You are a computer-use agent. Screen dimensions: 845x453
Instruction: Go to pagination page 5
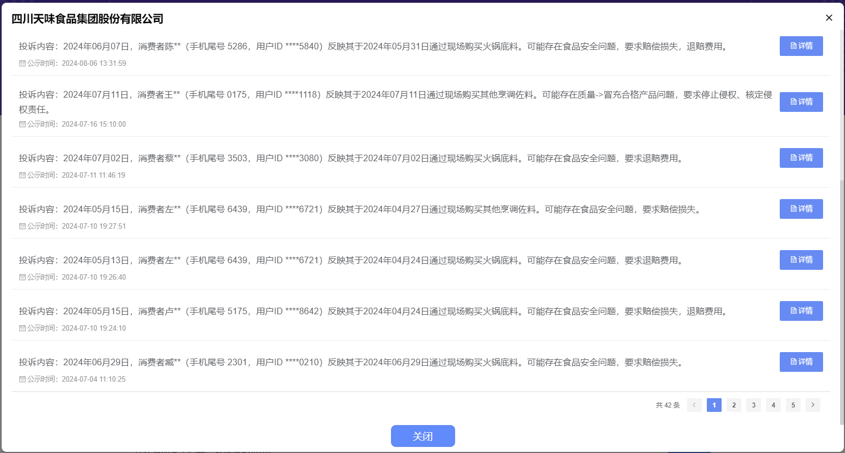pyautogui.click(x=793, y=405)
